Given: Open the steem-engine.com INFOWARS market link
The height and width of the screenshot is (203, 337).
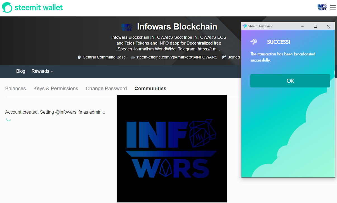Looking at the screenshot, I should click(177, 57).
